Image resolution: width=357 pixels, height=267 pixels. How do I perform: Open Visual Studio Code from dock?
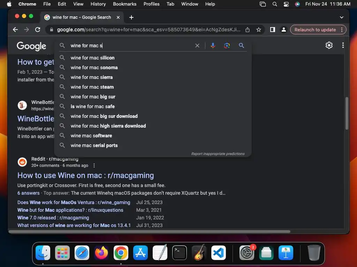click(x=219, y=252)
